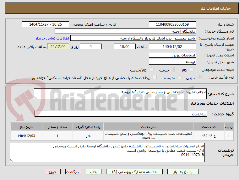
Task: Select the متوسط purchase type radio
Action: pyautogui.click(x=180, y=77)
